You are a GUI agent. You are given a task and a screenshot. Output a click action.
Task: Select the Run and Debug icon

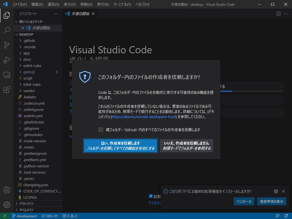(x=6, y=60)
